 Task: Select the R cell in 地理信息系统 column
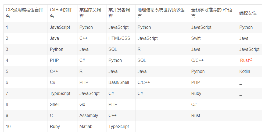(162, 49)
